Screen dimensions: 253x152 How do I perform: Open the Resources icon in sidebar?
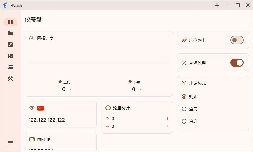10,67
